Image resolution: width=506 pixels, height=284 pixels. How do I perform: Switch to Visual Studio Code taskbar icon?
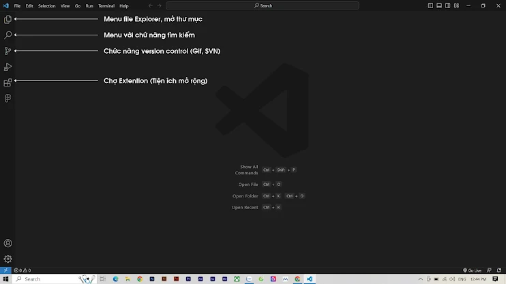click(310, 279)
